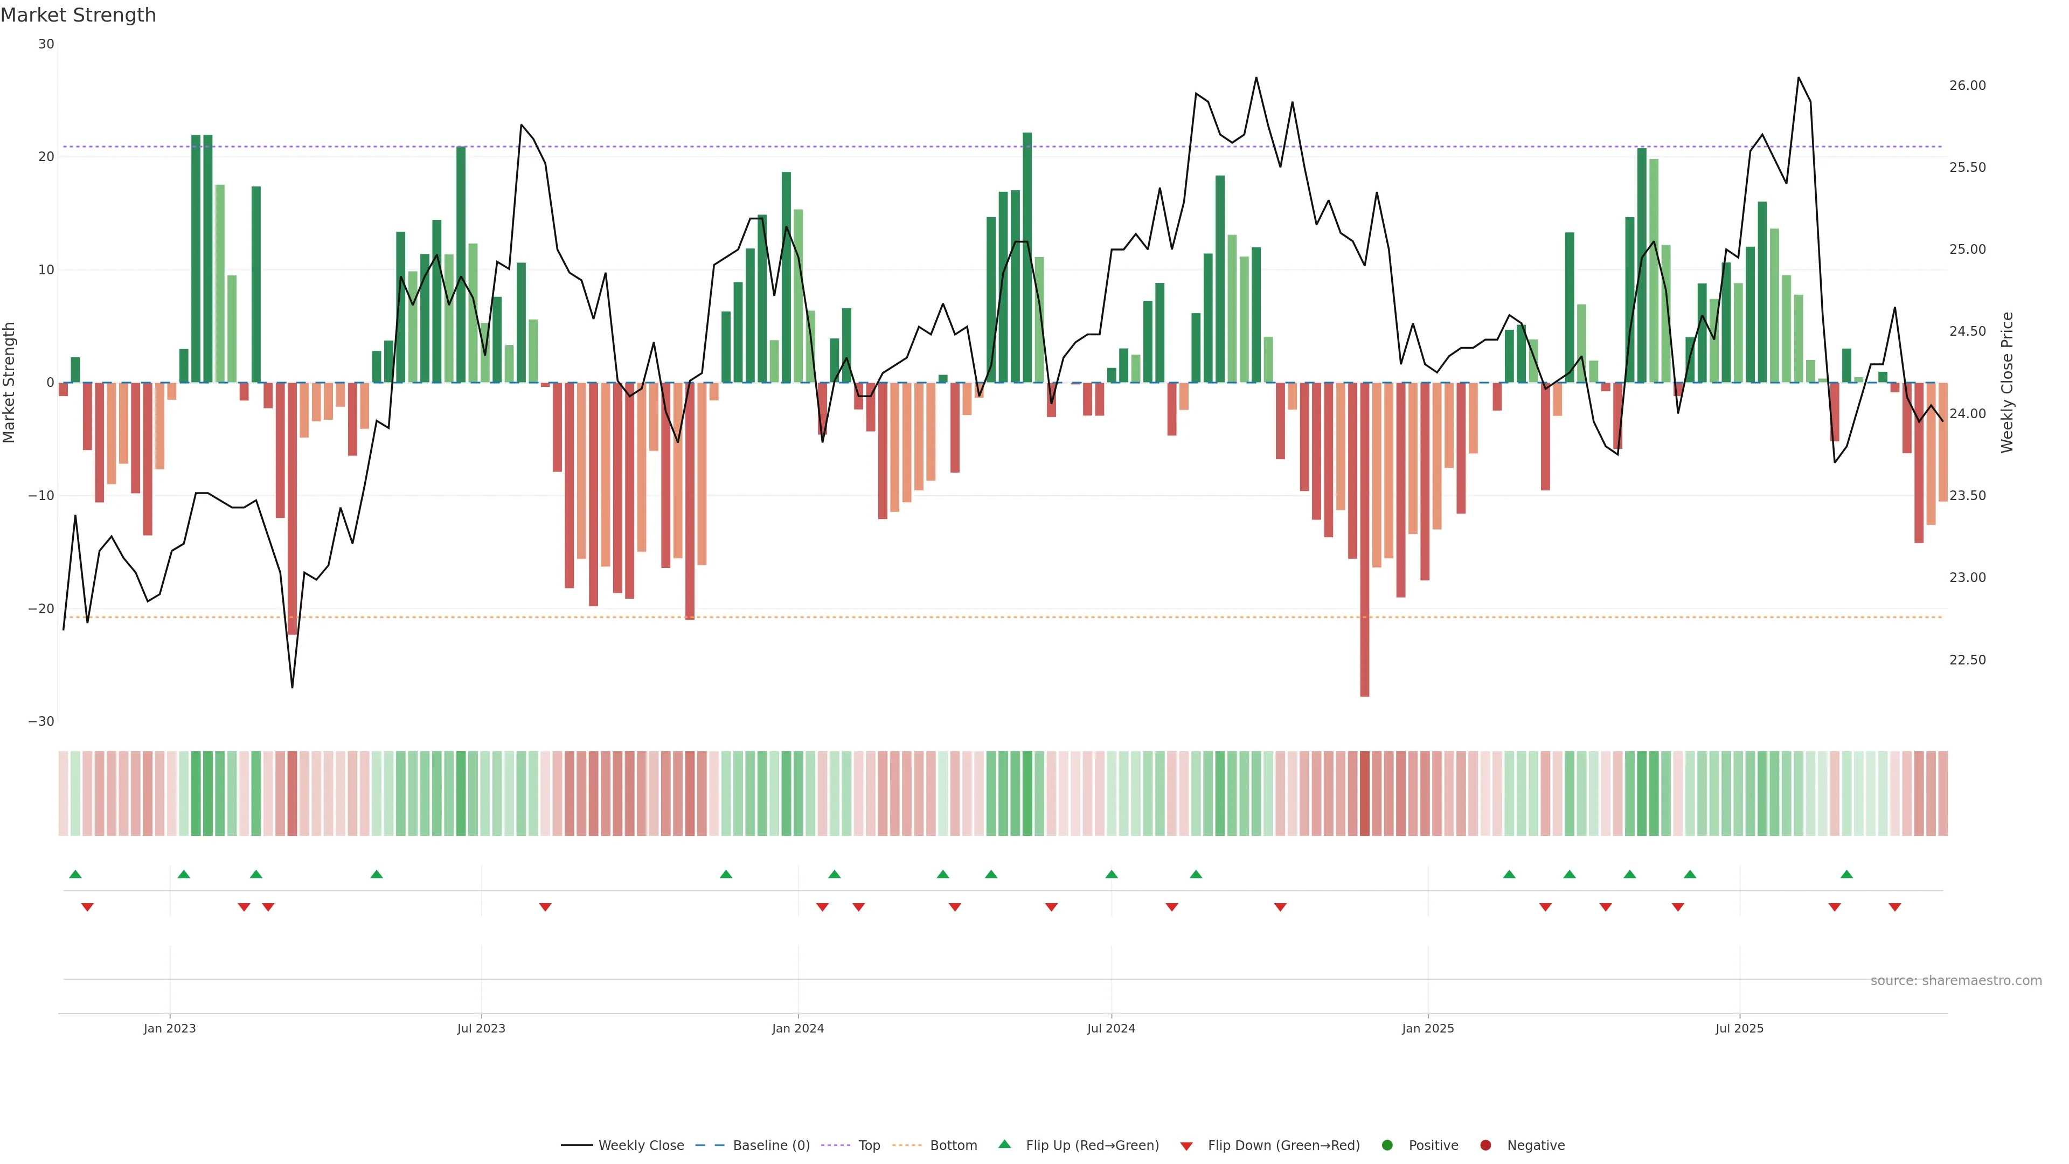Click the leftmost red flip-down triangle marker

tap(87, 907)
